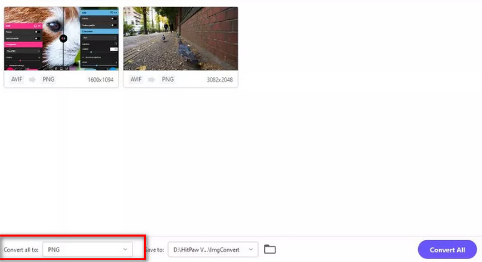The height and width of the screenshot is (262, 482).
Task: Click AVIF badge of the pigeon street image
Action: pyautogui.click(x=136, y=80)
